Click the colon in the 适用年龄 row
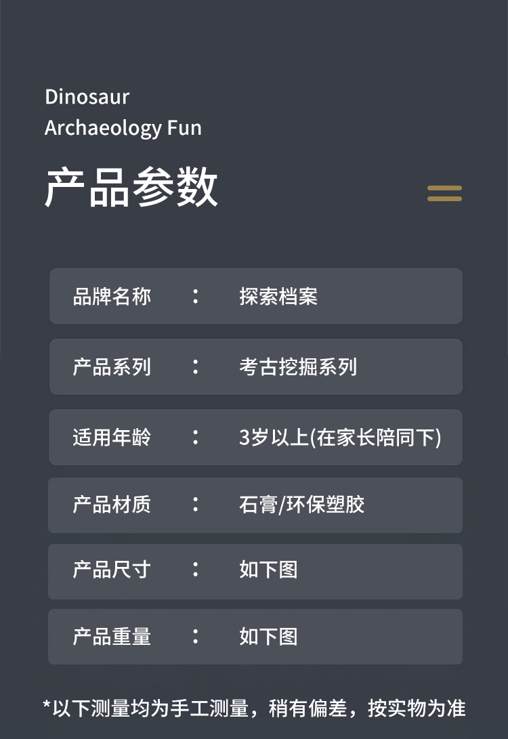Viewport: 508px width, 739px height. pyautogui.click(x=196, y=438)
